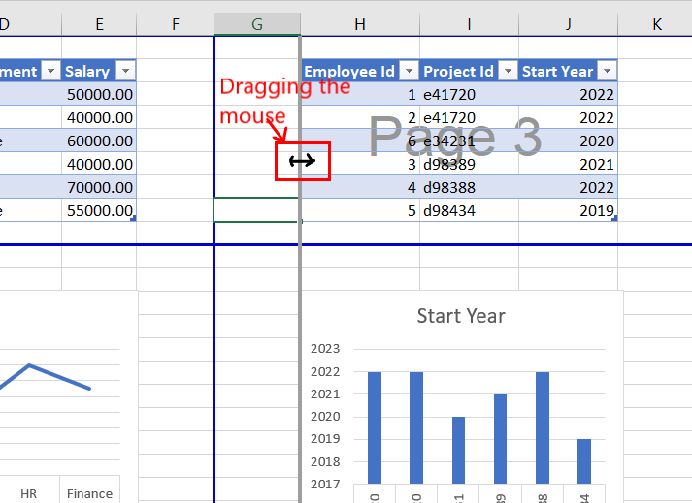Select the cell containing 50000.00
The image size is (692, 503).
(x=99, y=94)
